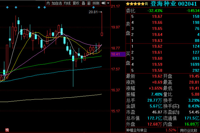
Task: Click 市盈 PE value 46.87
Action: (157, 112)
